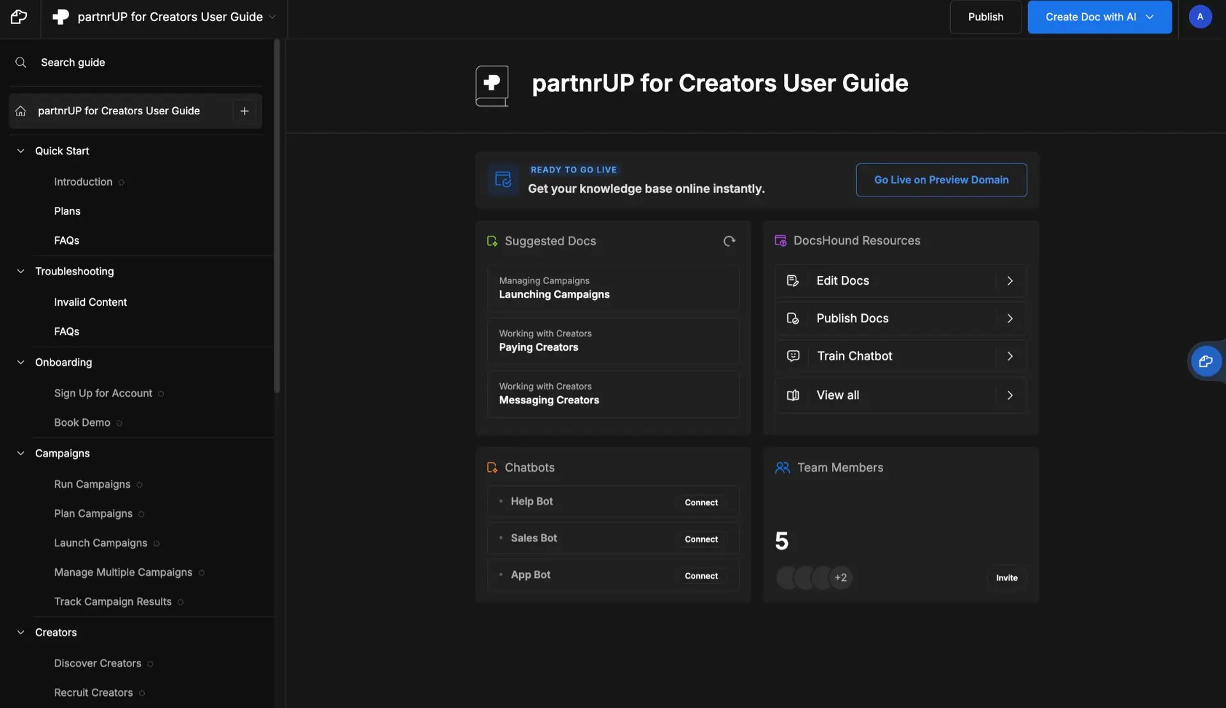Screen dimensions: 1226x708
Task: Open Paying Creators suggested doc
Action: pyautogui.click(x=613, y=341)
